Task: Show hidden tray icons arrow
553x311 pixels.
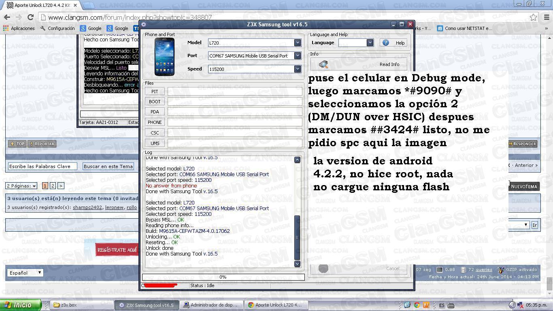Action: click(x=512, y=305)
